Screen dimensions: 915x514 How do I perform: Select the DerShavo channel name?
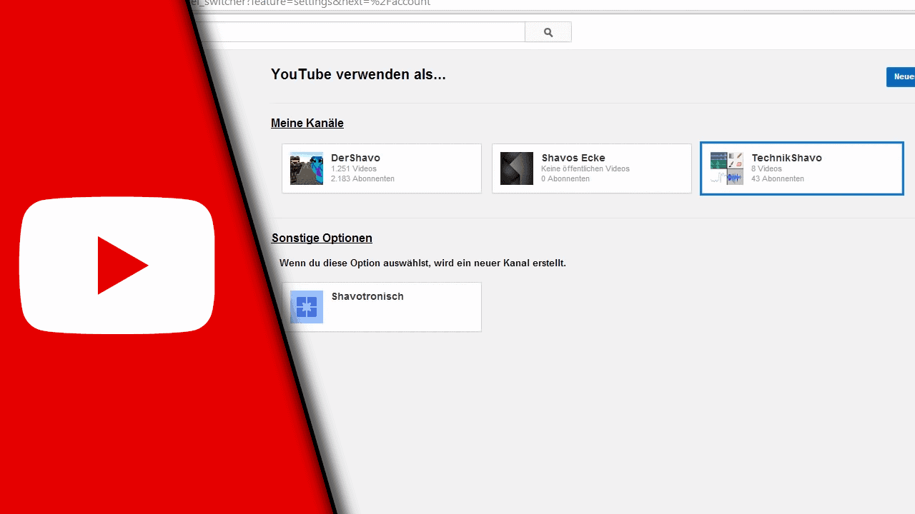click(355, 158)
